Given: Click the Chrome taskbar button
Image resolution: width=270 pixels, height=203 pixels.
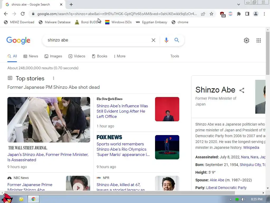Looking at the screenshot, I should (x=33, y=199).
